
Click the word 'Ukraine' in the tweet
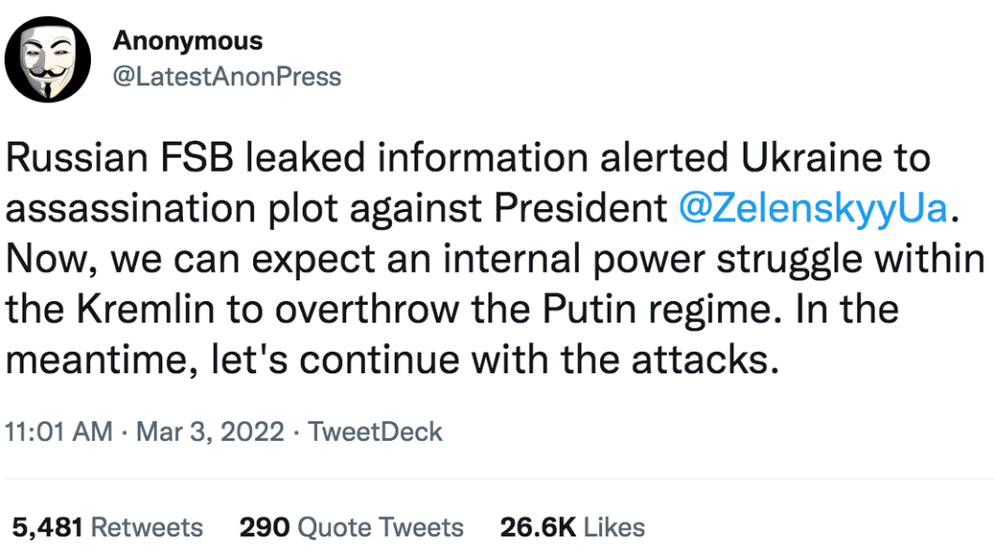[811, 158]
